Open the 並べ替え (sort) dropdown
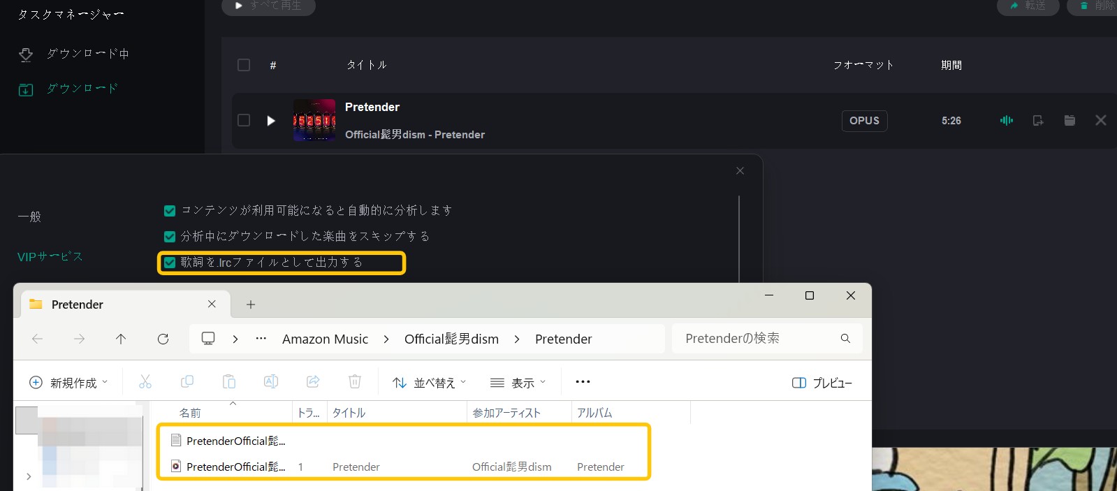1117x491 pixels. [429, 383]
